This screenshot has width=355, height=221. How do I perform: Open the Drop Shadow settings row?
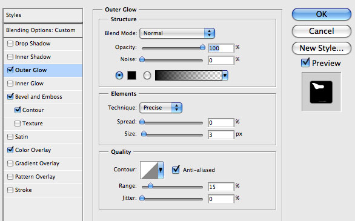(x=43, y=44)
